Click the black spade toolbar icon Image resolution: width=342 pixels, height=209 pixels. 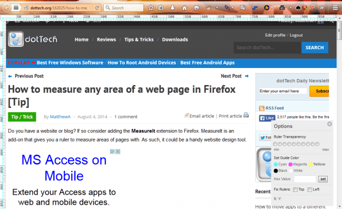point(298,8)
